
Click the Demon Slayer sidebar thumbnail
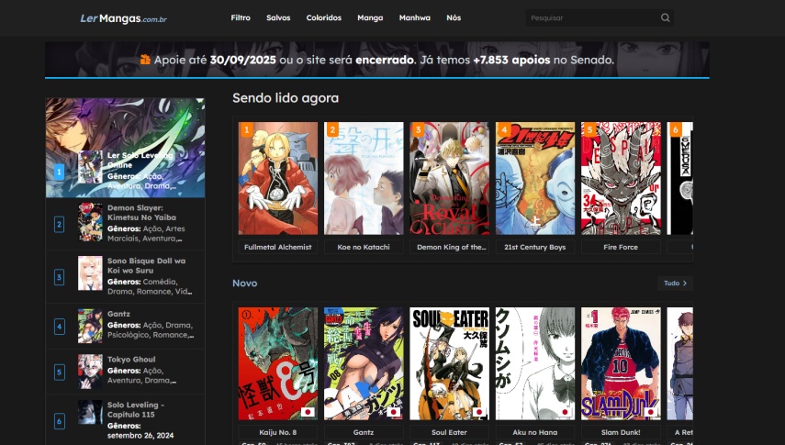[90, 222]
